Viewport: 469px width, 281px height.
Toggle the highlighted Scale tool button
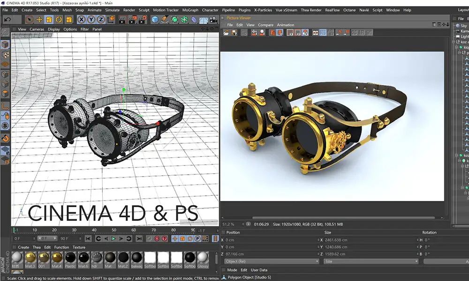(x=49, y=20)
